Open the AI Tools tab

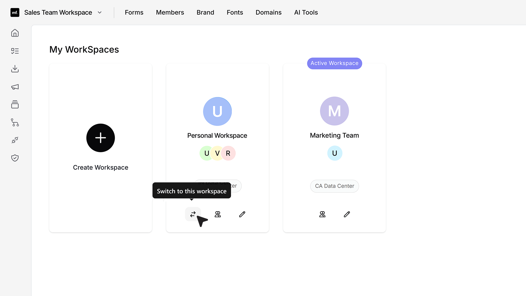coord(306,13)
